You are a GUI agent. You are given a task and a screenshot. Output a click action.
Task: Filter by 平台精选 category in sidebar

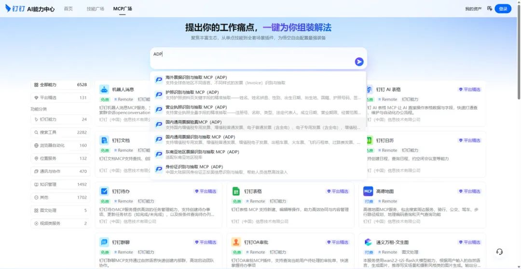(x=60, y=98)
